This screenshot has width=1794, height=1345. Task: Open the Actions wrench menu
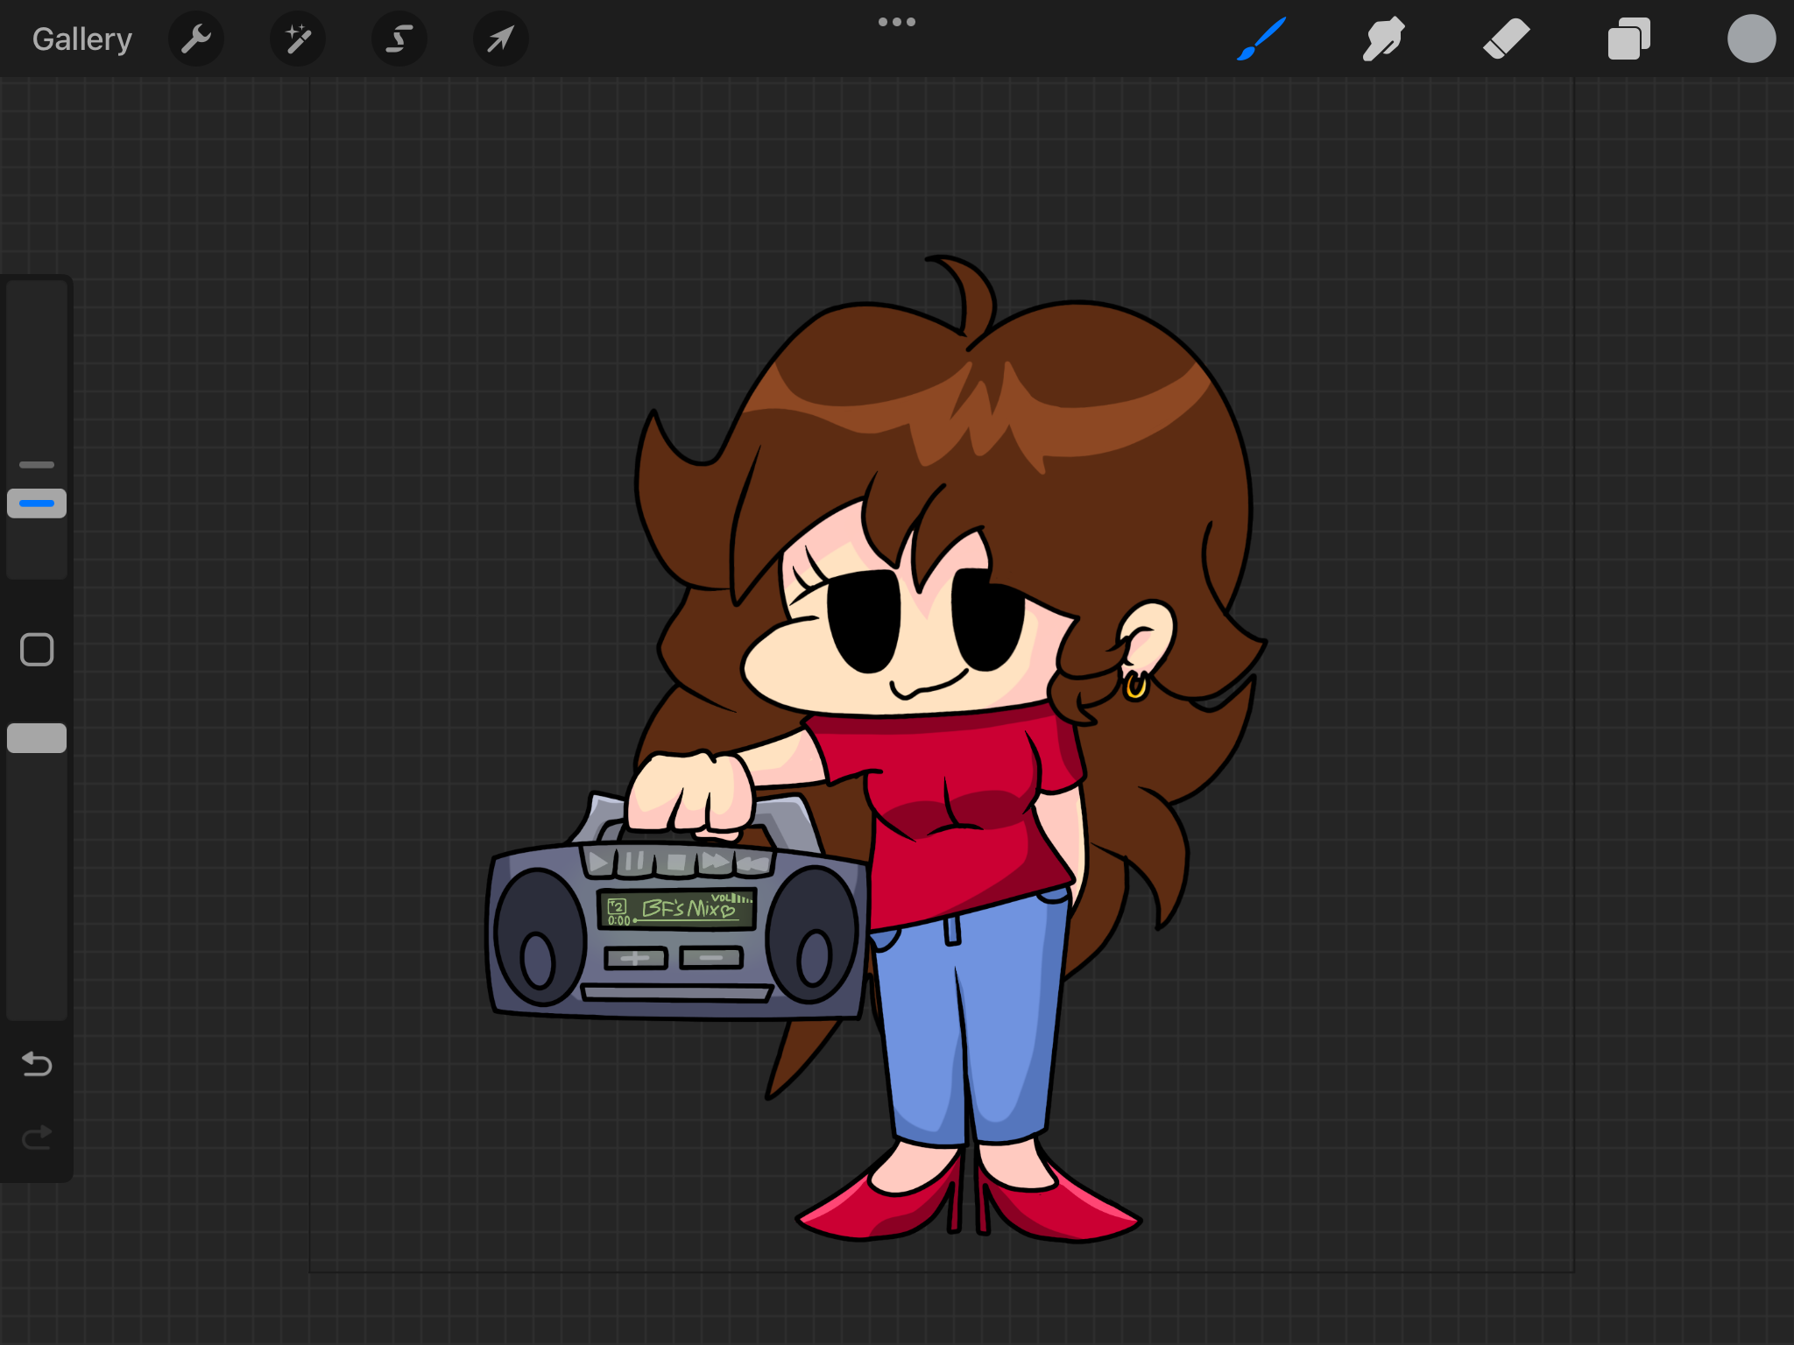coord(196,39)
